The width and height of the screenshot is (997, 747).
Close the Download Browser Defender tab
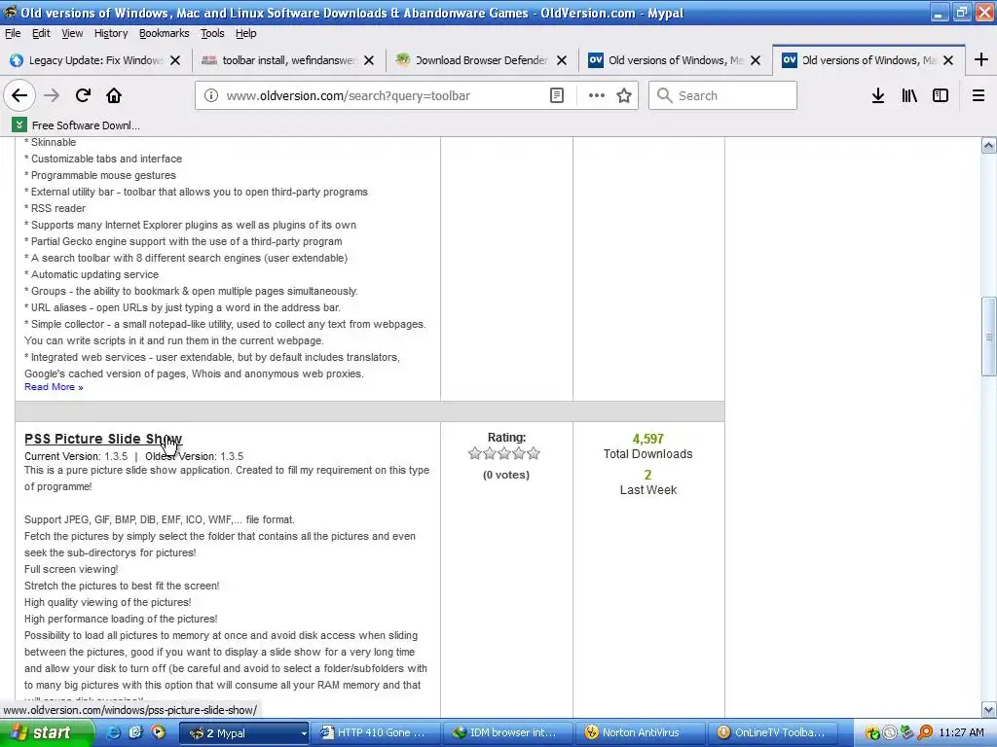[x=562, y=60]
